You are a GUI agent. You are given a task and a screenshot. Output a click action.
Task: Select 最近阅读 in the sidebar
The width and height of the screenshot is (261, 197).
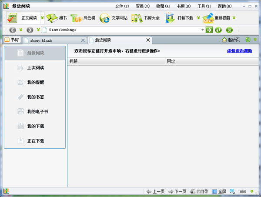[x=35, y=53]
